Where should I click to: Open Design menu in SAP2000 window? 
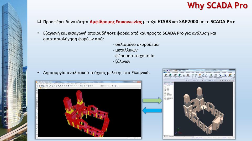pyautogui.click(x=72, y=84)
